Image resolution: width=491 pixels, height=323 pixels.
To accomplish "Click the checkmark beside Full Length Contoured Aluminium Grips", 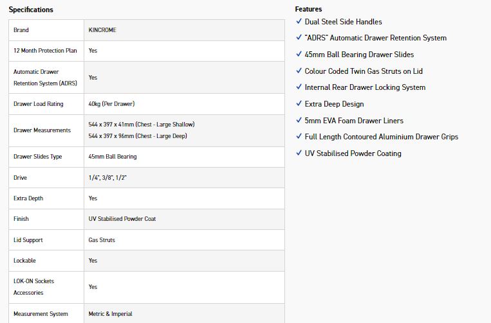I will pyautogui.click(x=299, y=136).
